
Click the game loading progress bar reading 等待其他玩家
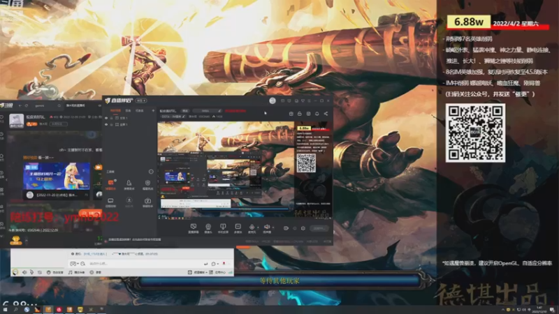tap(279, 281)
